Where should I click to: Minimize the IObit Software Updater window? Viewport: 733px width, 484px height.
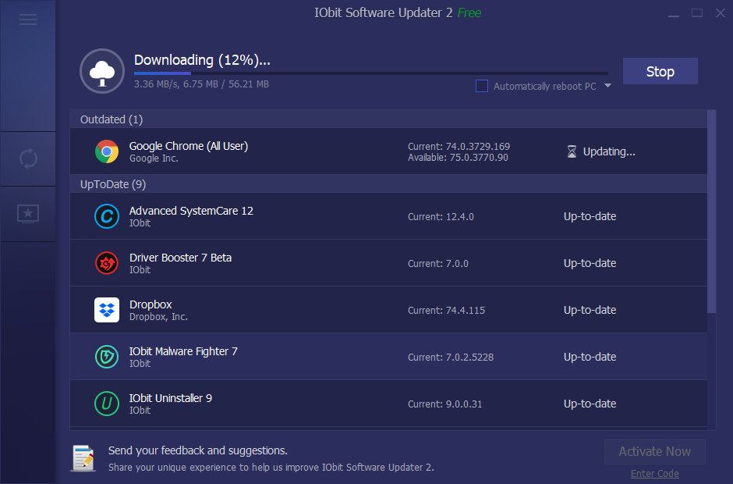point(673,14)
